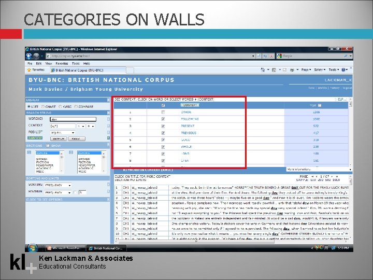Open the second CONTEXT number dropdown
This screenshot has height=280, width=373.
(x=91, y=126)
